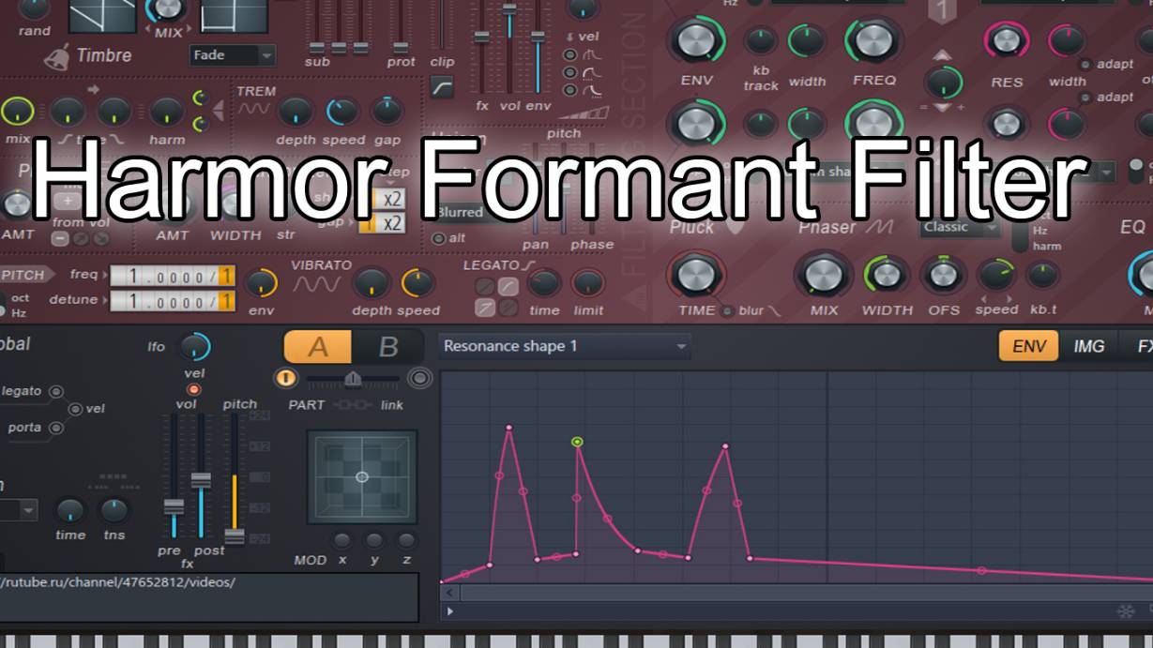Open the Resonance shape 1 dropdown
Screen dimensions: 1153x648
pyautogui.click(x=565, y=346)
